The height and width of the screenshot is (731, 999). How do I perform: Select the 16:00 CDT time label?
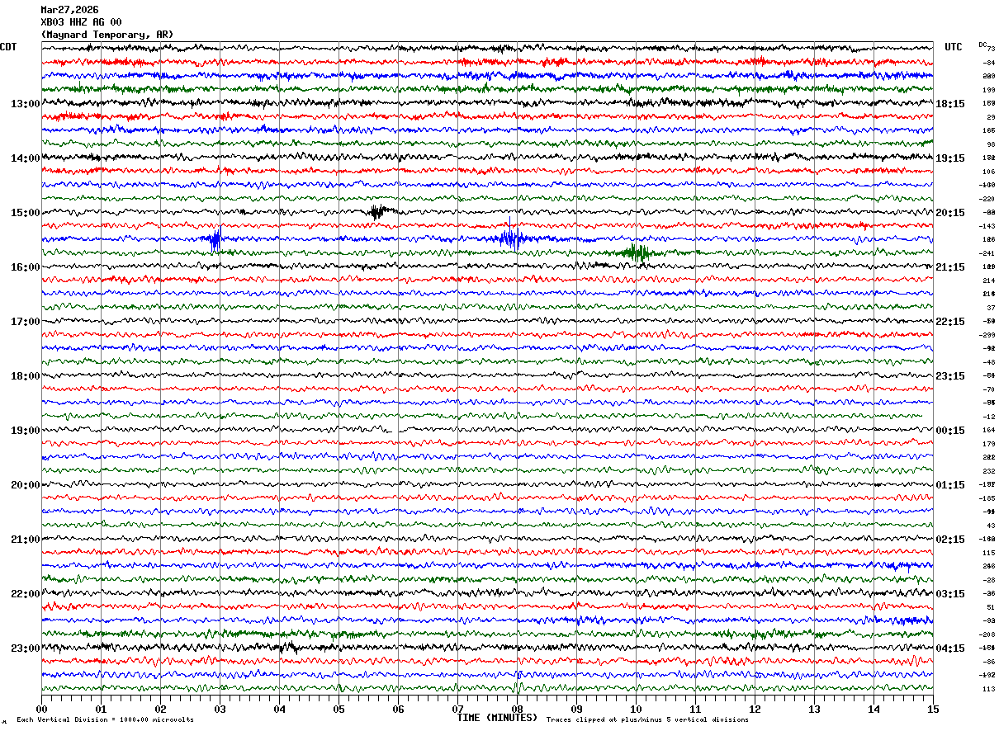tap(25, 267)
